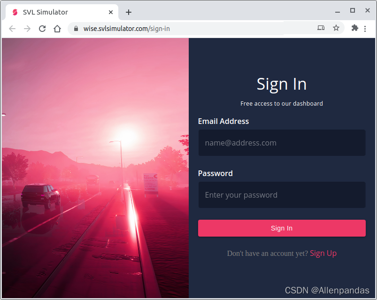Open the Chrome three-dot menu
Image resolution: width=377 pixels, height=300 pixels.
tap(365, 29)
